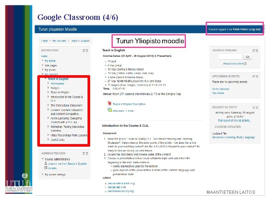Screen dimensions: 266x199
Task: Click New event link
Action: coord(218,93)
